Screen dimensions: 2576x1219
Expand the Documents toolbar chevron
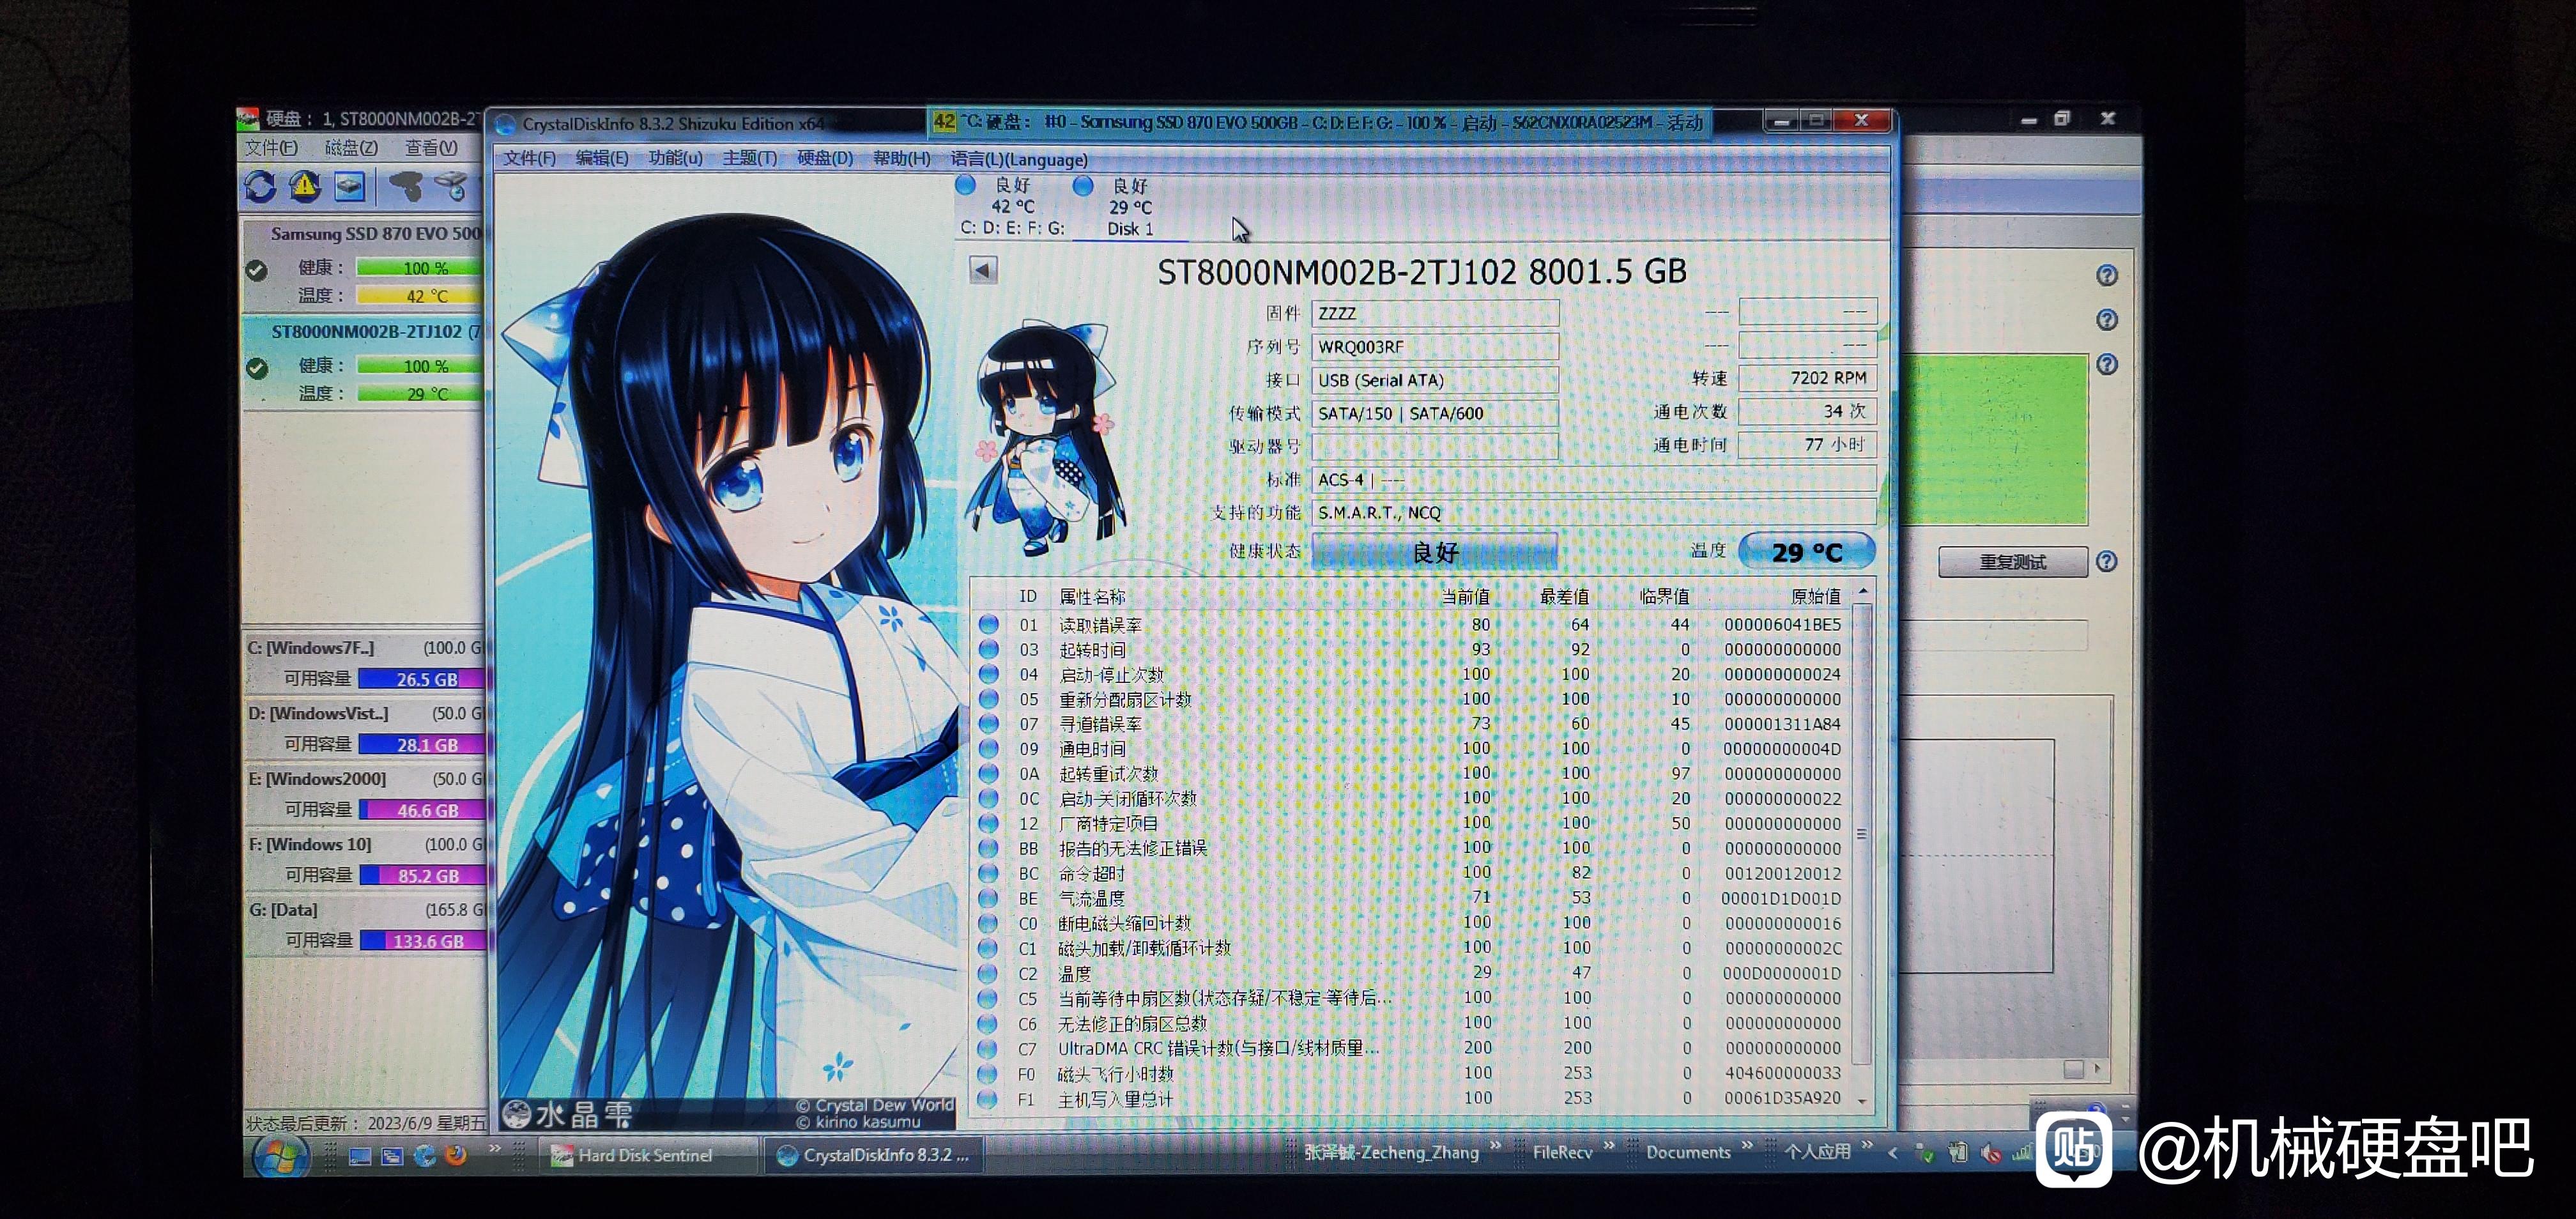click(1746, 1145)
